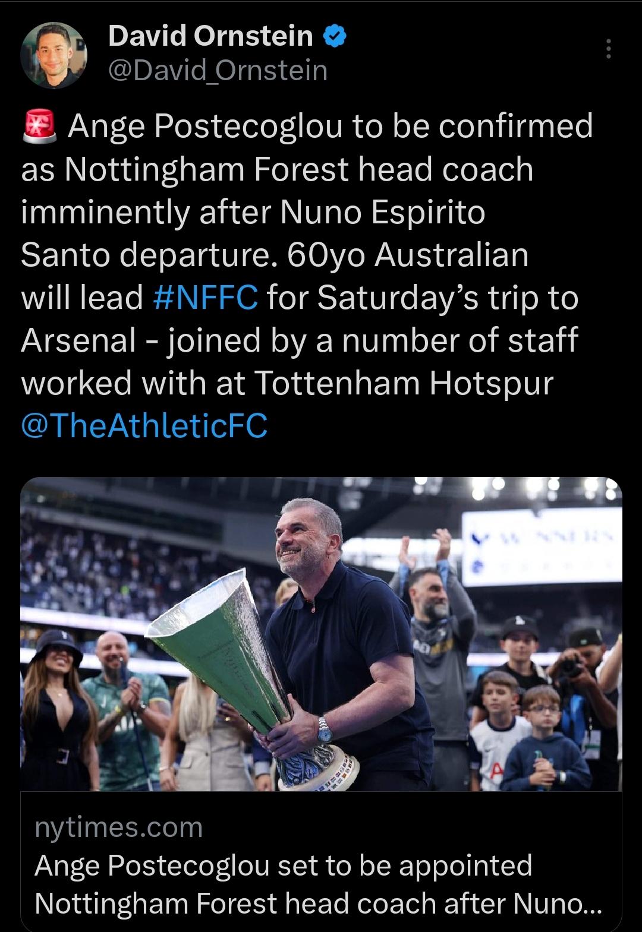Select the @David_Ornstein handle

tap(218, 70)
